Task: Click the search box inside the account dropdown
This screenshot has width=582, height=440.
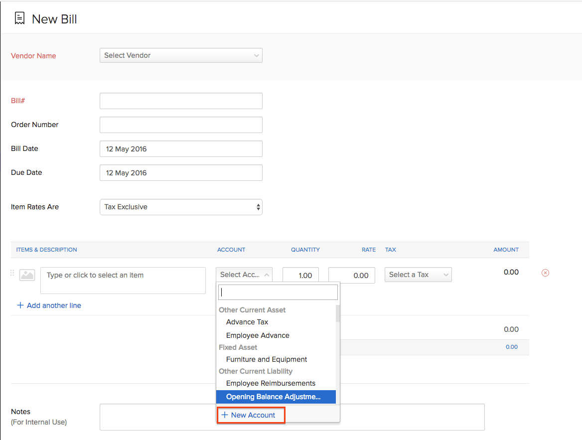Action: pyautogui.click(x=278, y=292)
